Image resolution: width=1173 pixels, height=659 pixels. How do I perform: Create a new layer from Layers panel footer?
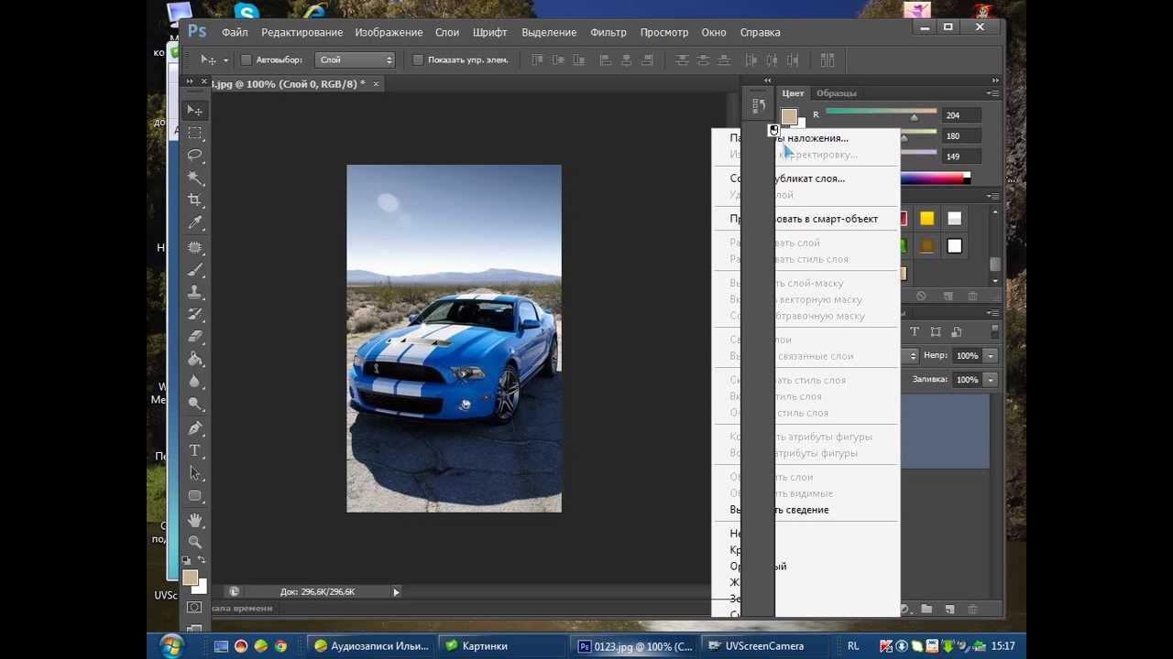[949, 609]
